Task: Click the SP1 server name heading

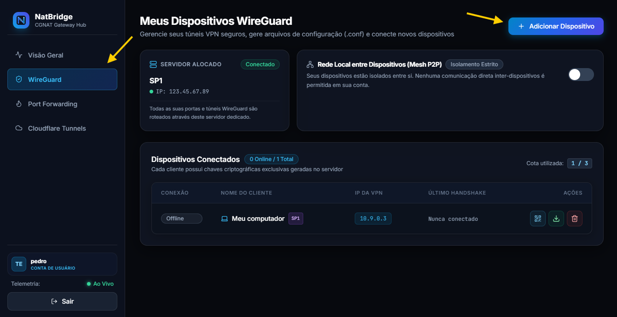Action: pyautogui.click(x=156, y=81)
